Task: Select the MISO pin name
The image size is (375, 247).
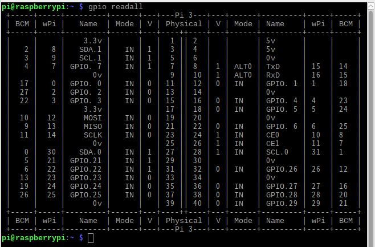Action: pyautogui.click(x=93, y=126)
